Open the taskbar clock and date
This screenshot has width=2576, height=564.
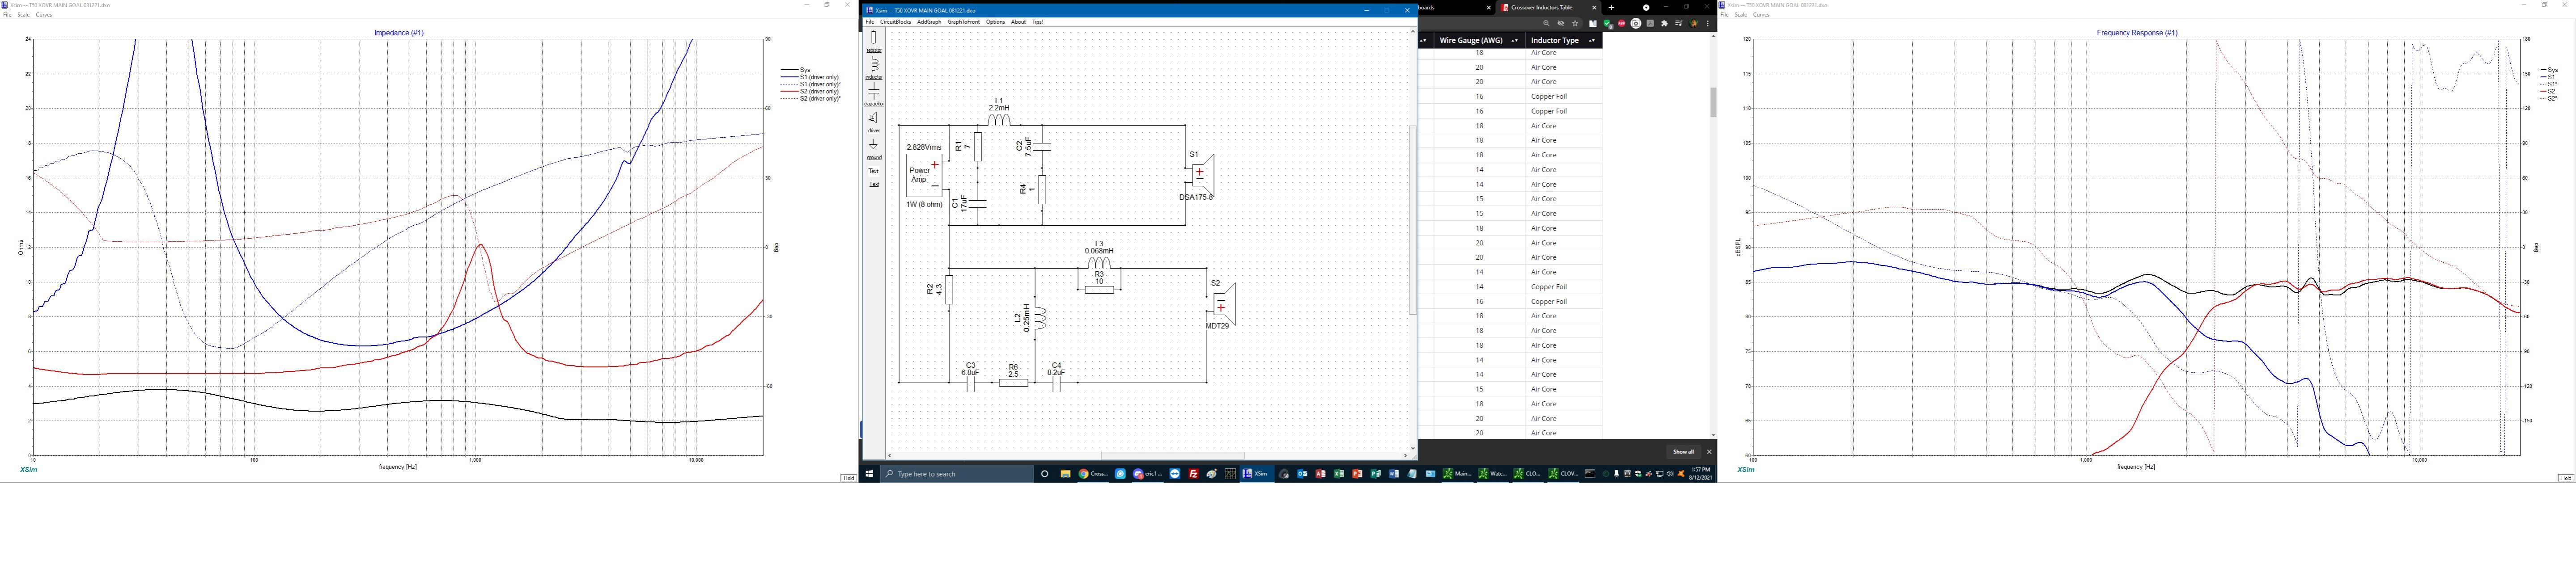click(1701, 474)
